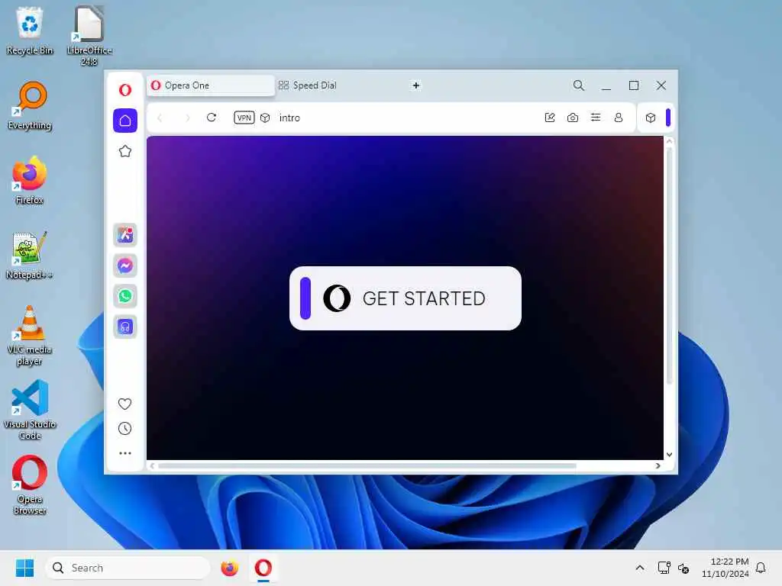Switch to the Opera One tab
Viewport: 782px width, 586px height.
(210, 85)
